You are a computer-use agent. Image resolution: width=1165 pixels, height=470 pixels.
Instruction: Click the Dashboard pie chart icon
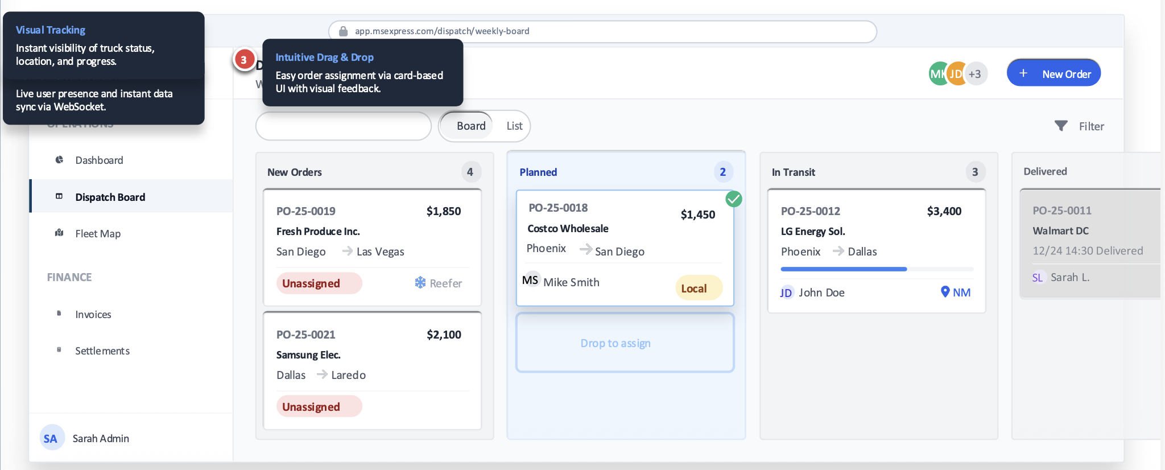coord(59,160)
